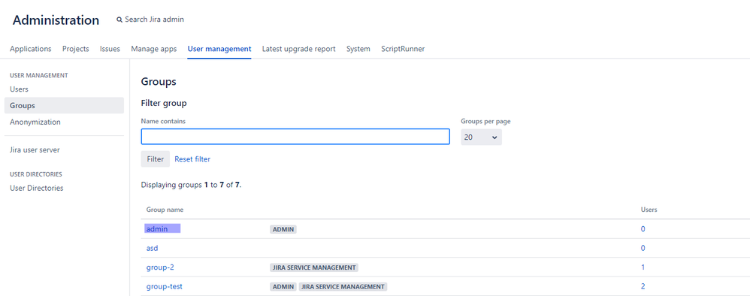Click JIRA SERVICE MANAGEMENT label in group-2 row
The image size is (750, 296).
tap(314, 267)
